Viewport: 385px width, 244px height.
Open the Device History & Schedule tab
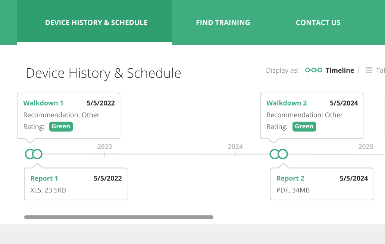(96, 23)
